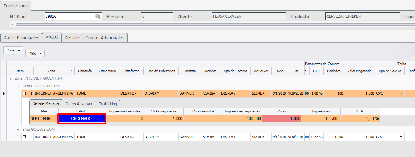Screen dimensions: 415x157
Task: Switch to the Datos Principales tab
Action: pos(21,37)
